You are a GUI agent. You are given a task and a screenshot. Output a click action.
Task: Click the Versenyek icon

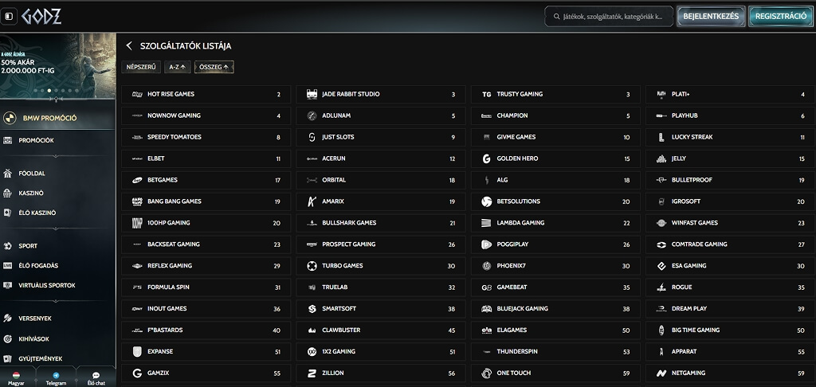coord(7,319)
